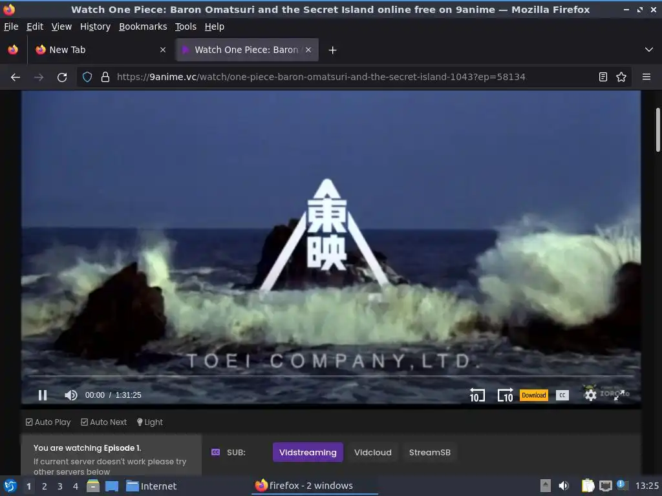Open the Internet taskbar folder
This screenshot has height=496, width=662.
click(151, 486)
